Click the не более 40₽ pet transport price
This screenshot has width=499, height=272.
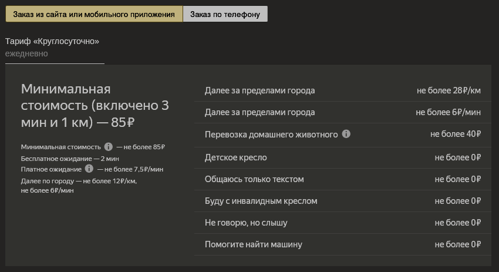click(456, 134)
